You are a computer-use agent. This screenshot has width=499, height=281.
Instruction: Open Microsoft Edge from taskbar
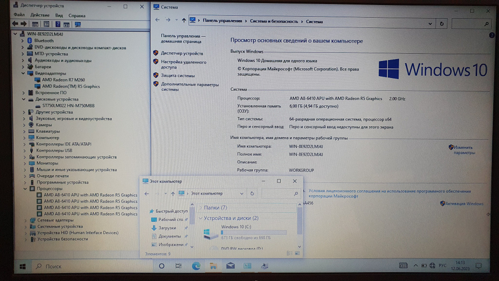coord(196,266)
